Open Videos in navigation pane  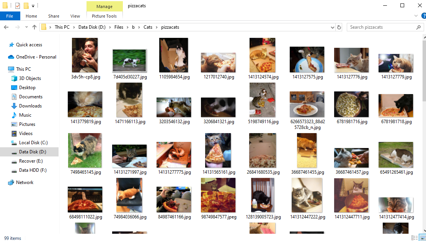pyautogui.click(x=26, y=134)
